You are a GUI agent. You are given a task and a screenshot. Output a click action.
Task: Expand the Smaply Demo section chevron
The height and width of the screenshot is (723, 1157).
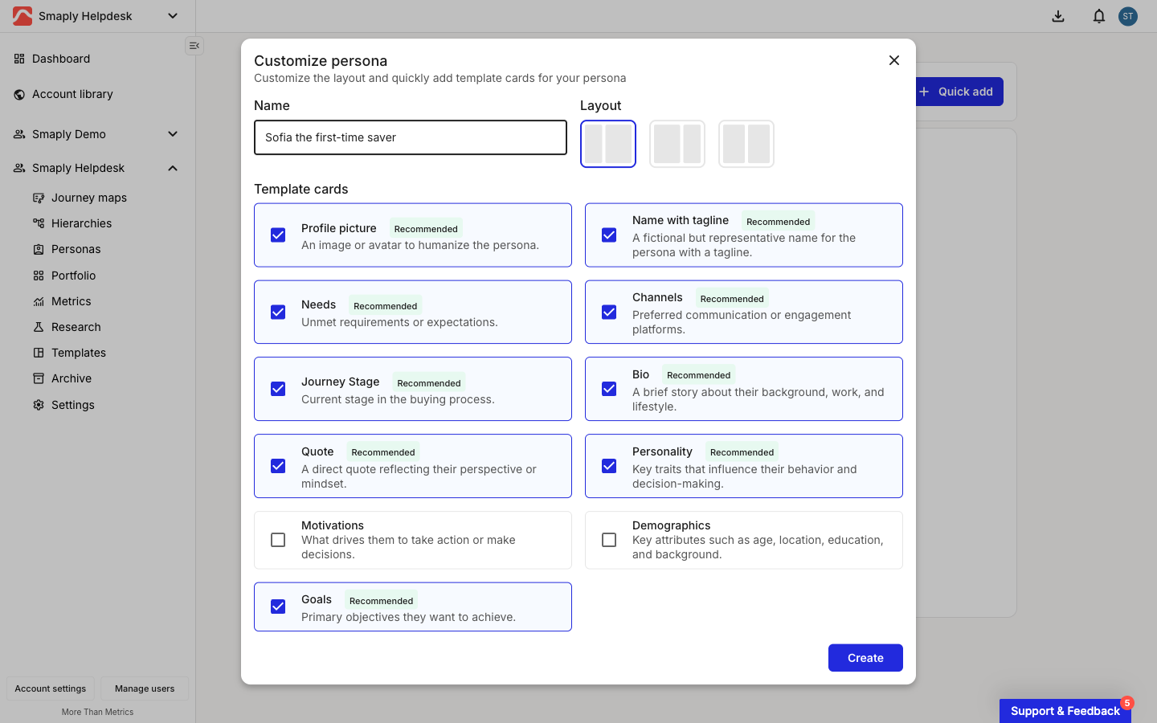click(x=173, y=134)
